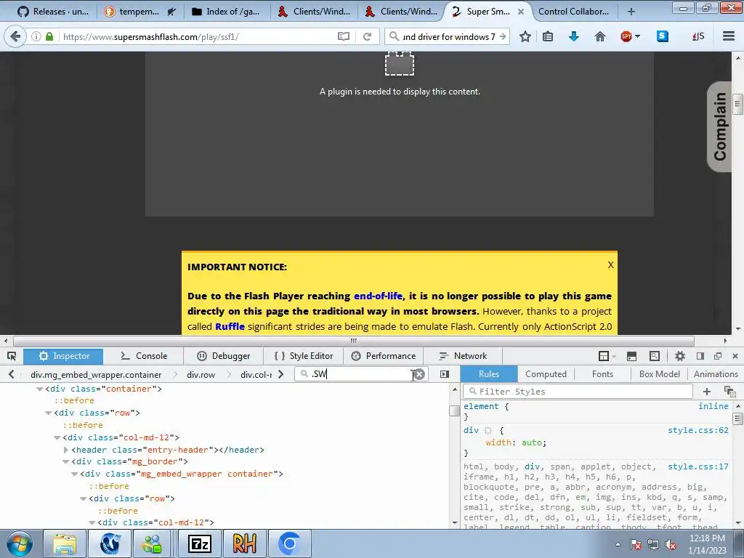Open the Debugger panel
The image size is (744, 558).
(224, 356)
